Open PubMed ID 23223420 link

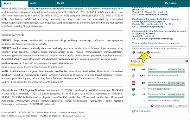(x=56, y=116)
